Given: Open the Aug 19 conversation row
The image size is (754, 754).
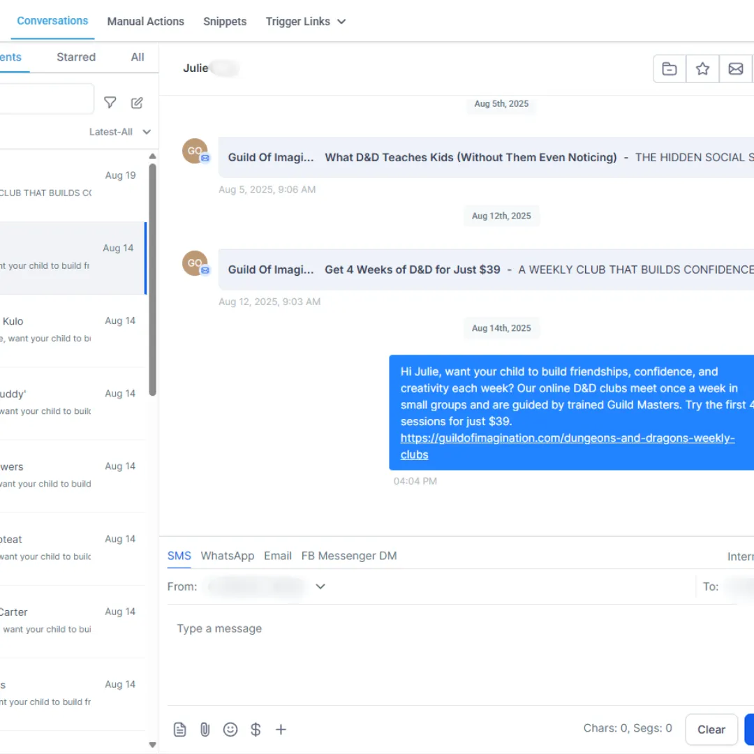Looking at the screenshot, I should [73, 185].
